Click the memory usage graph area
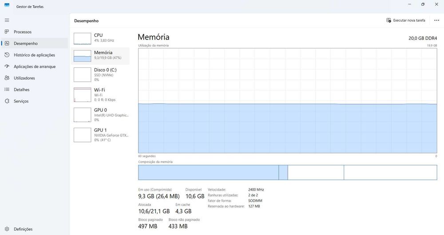This screenshot has height=235, width=444. (287, 101)
